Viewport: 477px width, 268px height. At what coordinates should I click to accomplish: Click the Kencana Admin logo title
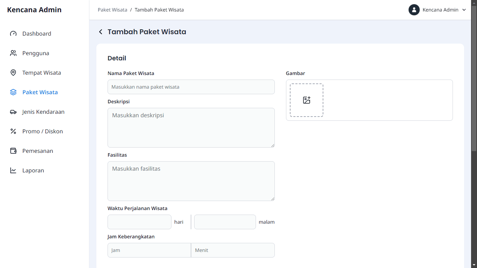click(x=34, y=10)
